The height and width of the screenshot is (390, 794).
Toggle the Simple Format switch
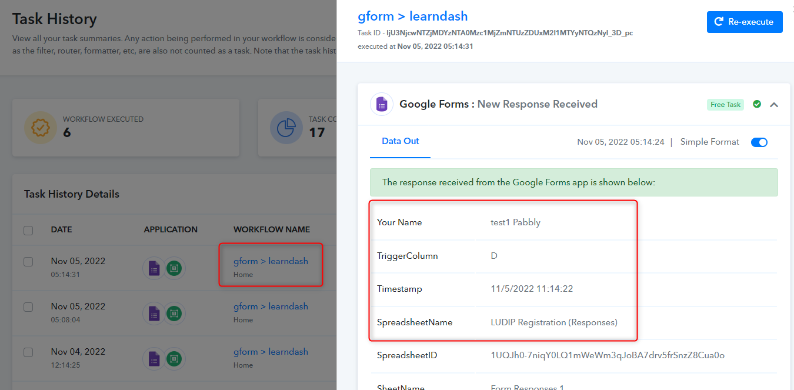tap(759, 142)
